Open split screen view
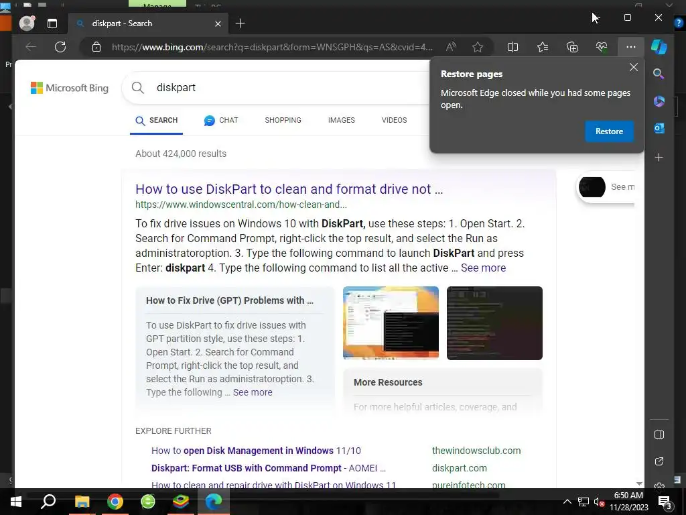 [512, 47]
